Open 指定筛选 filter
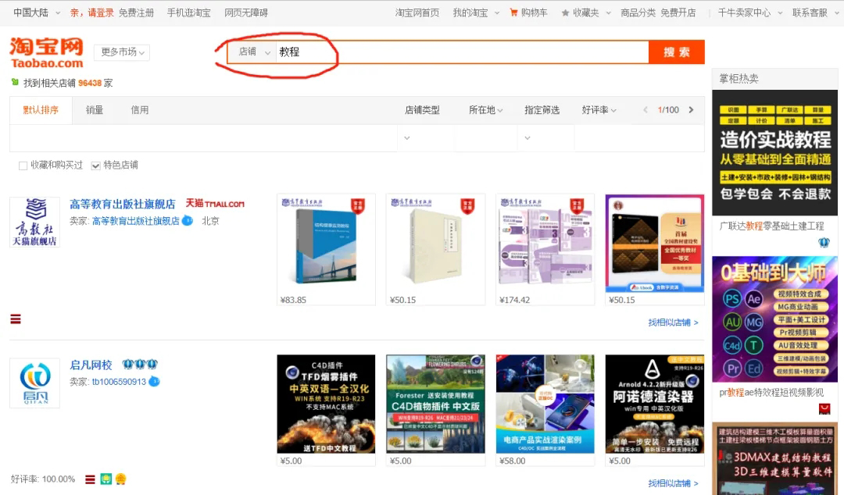844x495 pixels. [x=542, y=110]
